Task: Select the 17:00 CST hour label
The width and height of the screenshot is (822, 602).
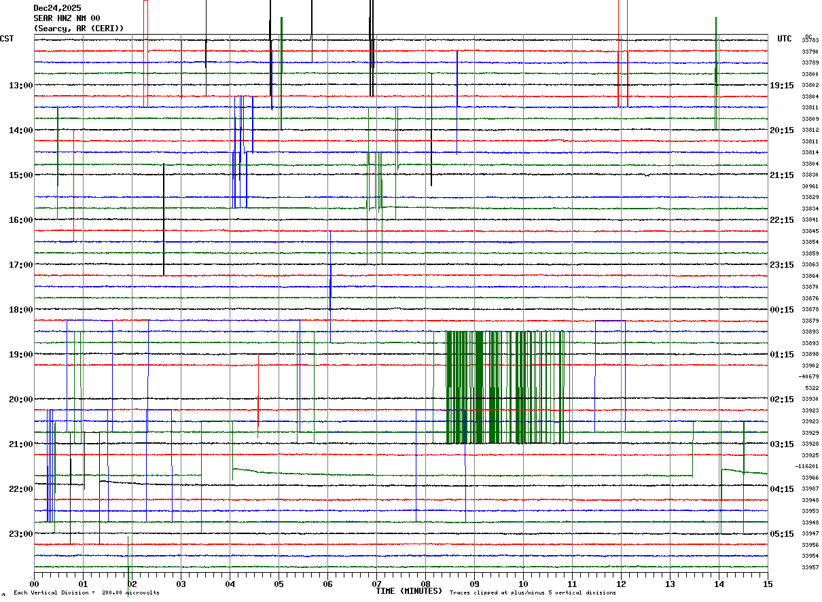Action: 20,265
